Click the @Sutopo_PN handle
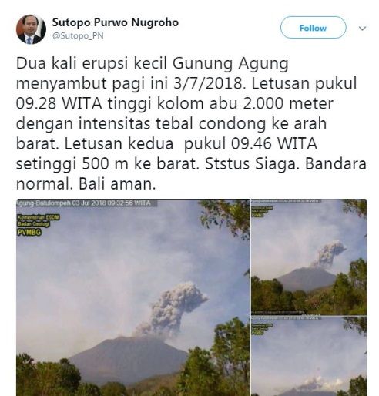The width and height of the screenshot is (379, 396). [78, 35]
